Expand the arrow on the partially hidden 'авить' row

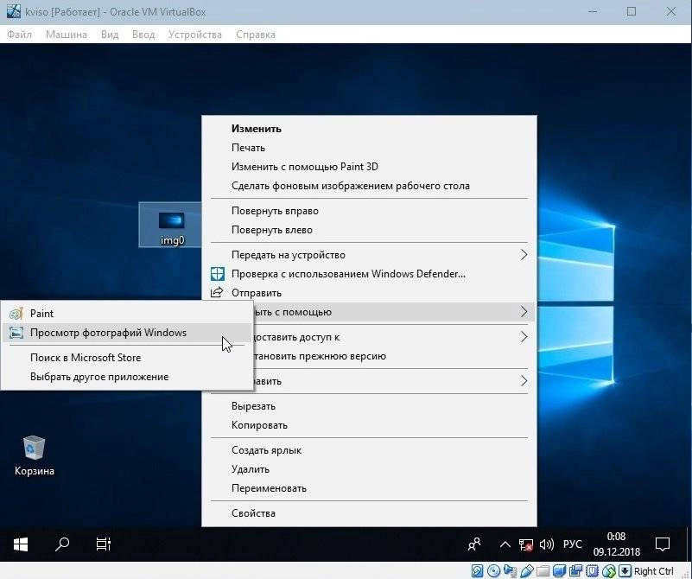coord(524,380)
